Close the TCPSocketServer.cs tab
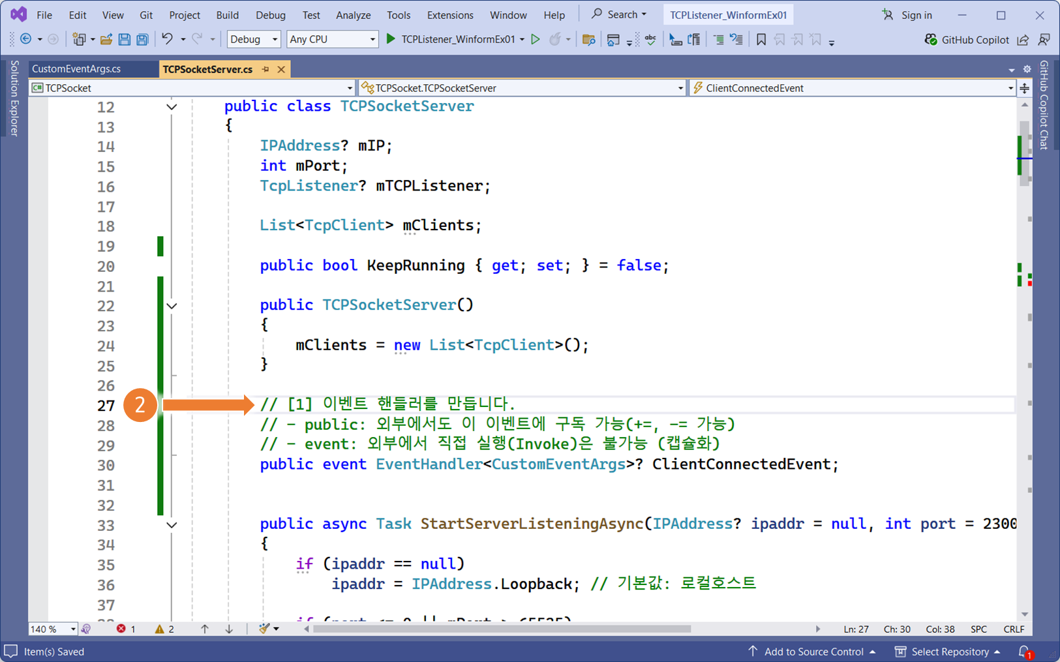Image resolution: width=1060 pixels, height=662 pixels. (281, 69)
